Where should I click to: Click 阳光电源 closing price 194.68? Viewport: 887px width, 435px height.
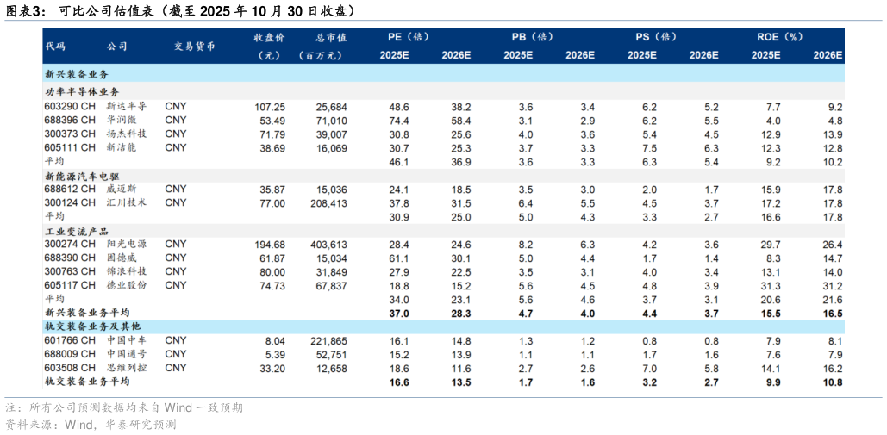tap(269, 244)
